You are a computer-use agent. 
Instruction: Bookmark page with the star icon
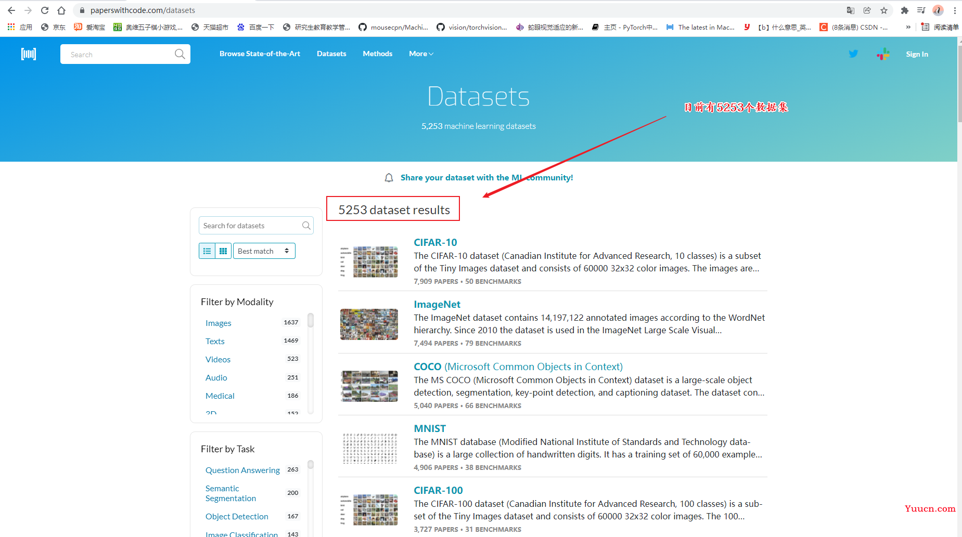click(884, 10)
